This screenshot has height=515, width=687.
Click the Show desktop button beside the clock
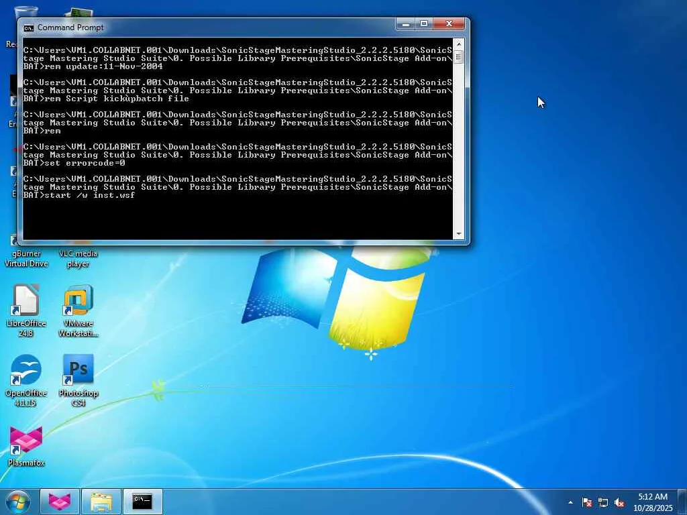[682, 502]
